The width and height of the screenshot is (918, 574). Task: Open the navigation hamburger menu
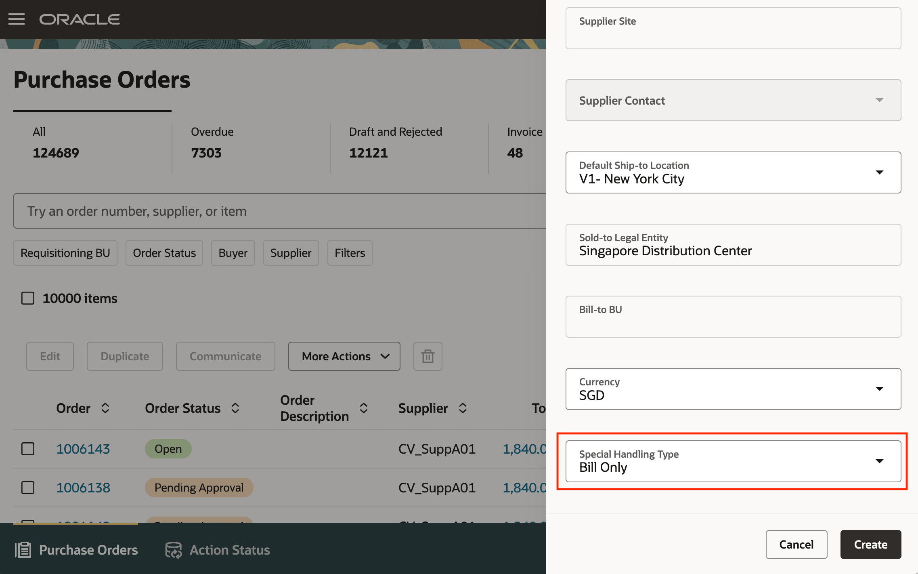17,19
